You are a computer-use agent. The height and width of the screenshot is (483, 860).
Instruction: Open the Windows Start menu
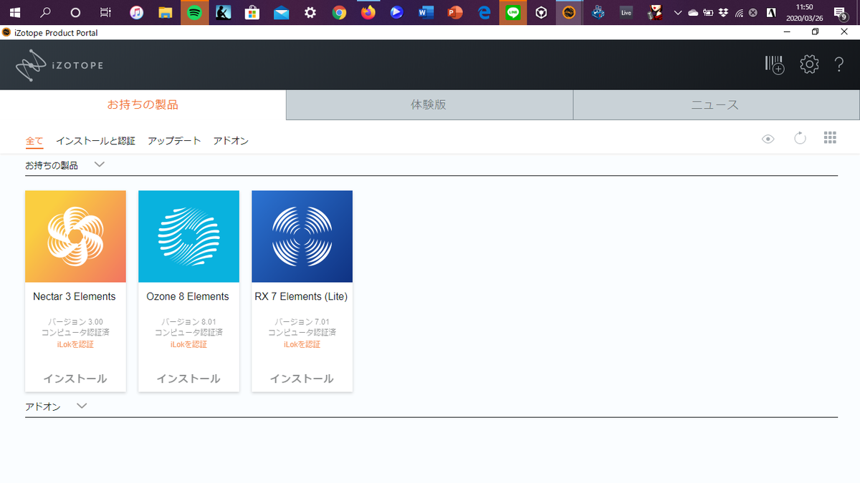[x=14, y=12]
